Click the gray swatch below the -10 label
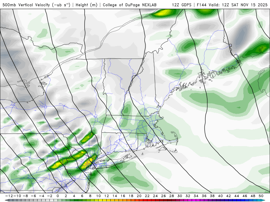 tap(19, 200)
